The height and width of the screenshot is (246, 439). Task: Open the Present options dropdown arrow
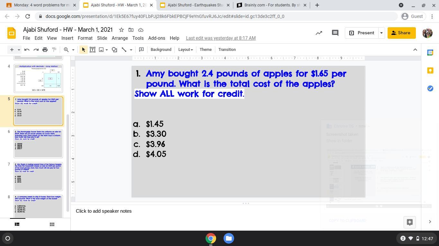click(x=381, y=33)
